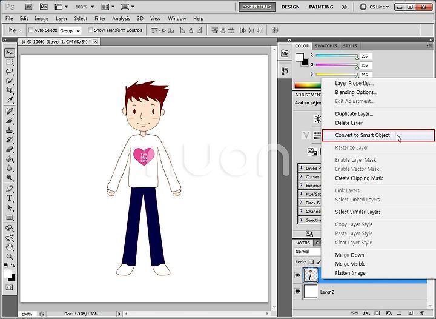Image resolution: width=436 pixels, height=319 pixels.
Task: Swap foreground and background colors
Action: coord(13,265)
